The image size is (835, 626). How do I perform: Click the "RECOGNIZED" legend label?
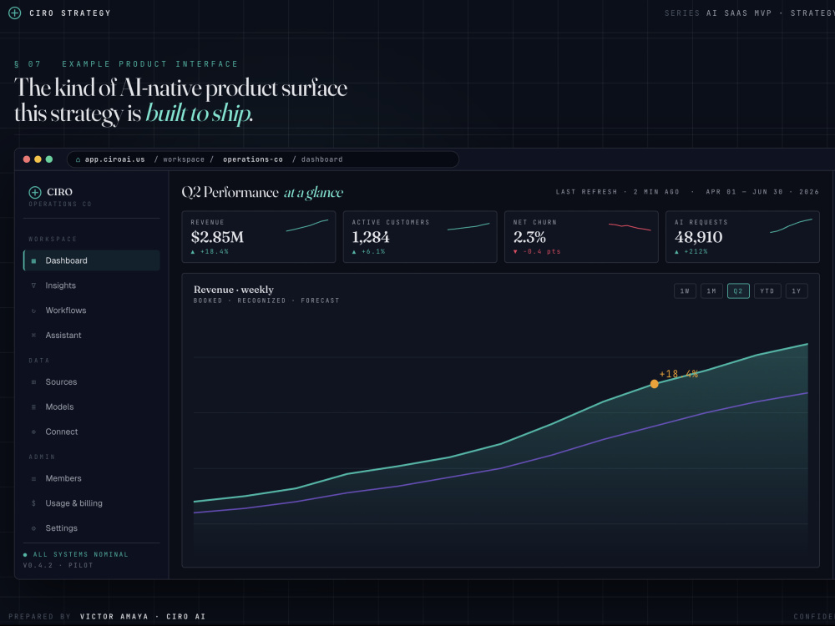pos(261,301)
